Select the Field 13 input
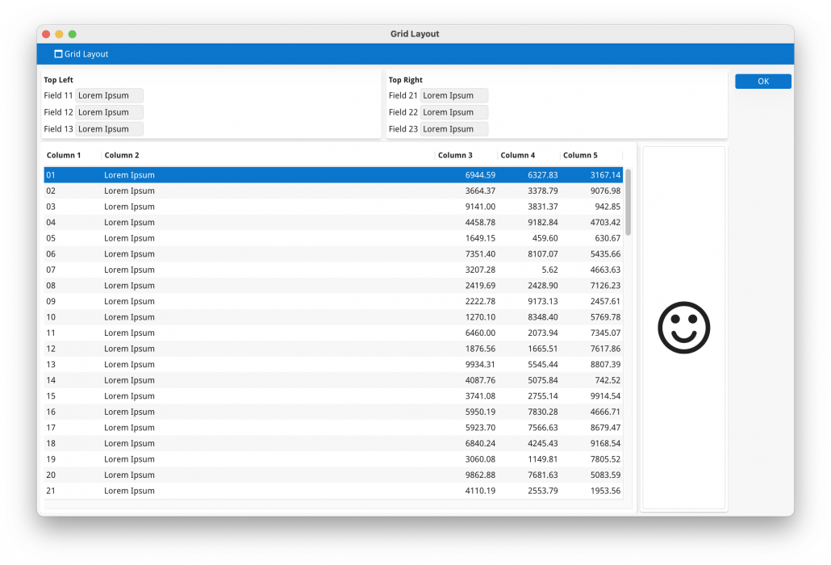 click(109, 129)
